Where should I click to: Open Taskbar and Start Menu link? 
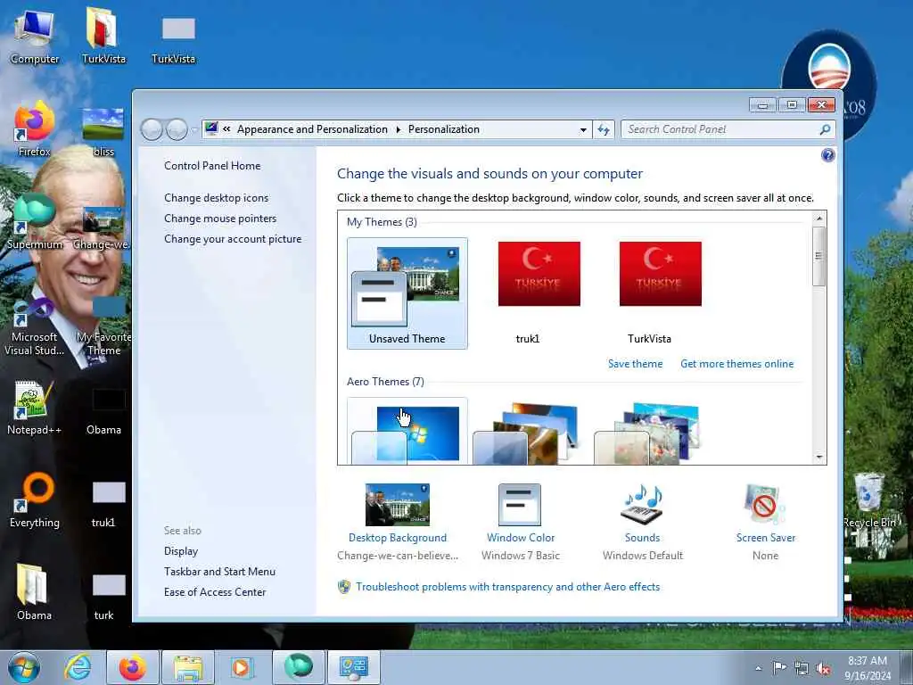(219, 572)
